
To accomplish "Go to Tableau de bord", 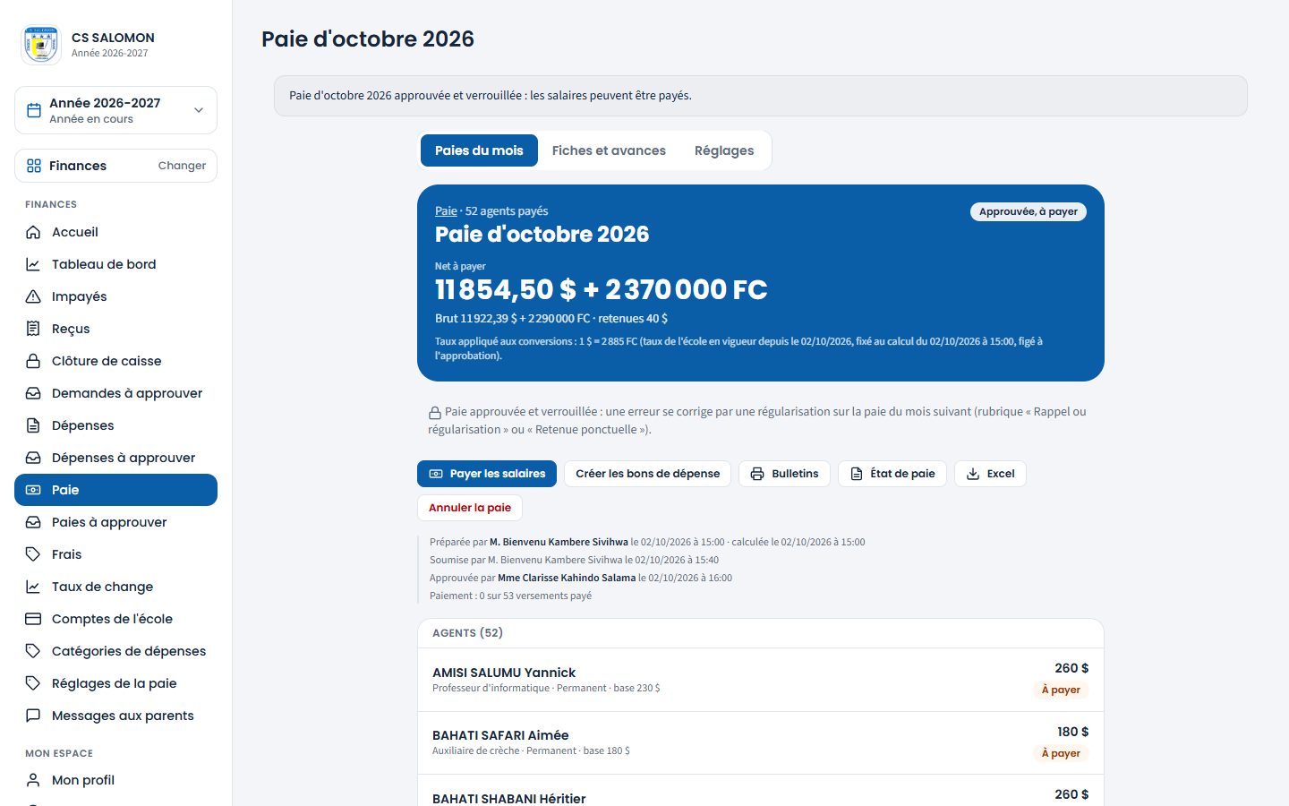I will [x=115, y=264].
